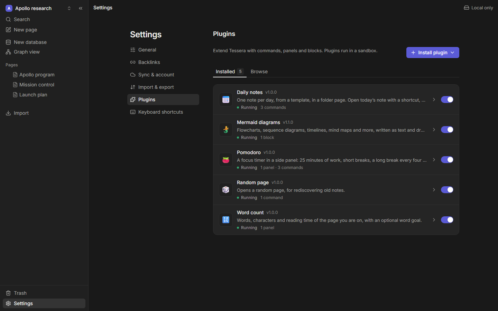The image size is (498, 311).
Task: Click the Trash bin icon
Action: (x=8, y=293)
